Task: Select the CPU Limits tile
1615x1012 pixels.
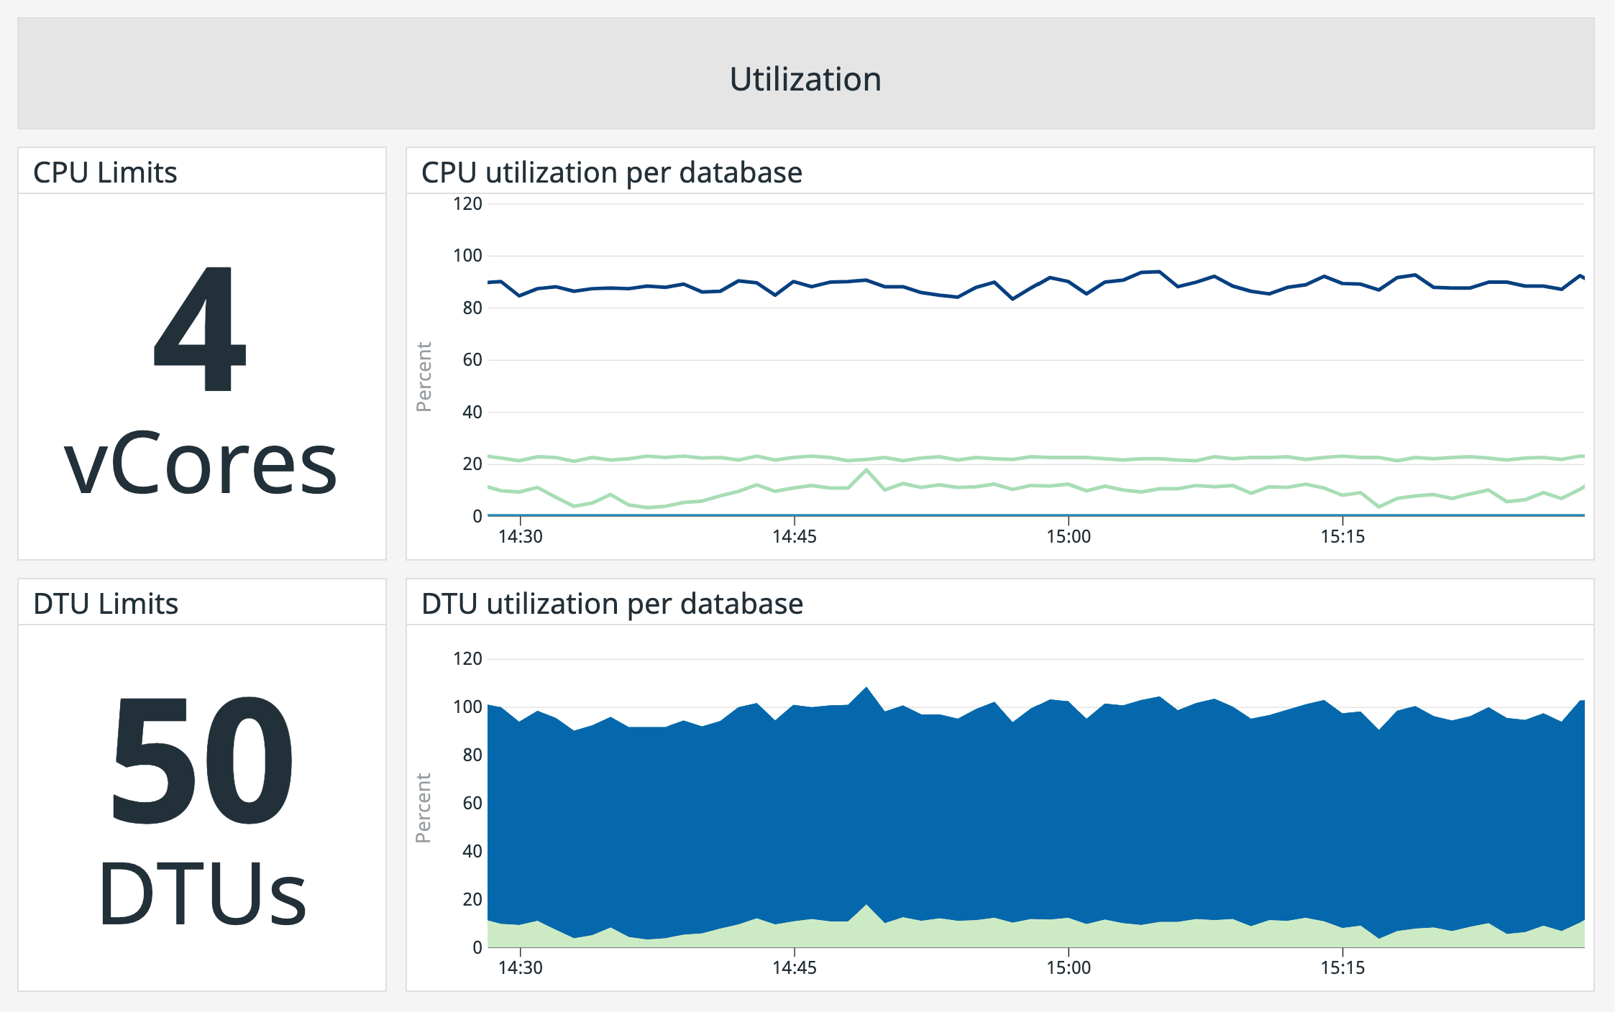Action: 106,171
